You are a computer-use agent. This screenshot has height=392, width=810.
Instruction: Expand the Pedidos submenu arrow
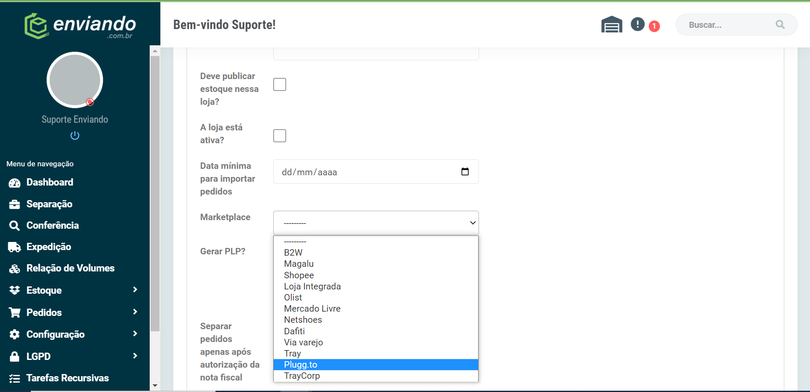point(135,312)
